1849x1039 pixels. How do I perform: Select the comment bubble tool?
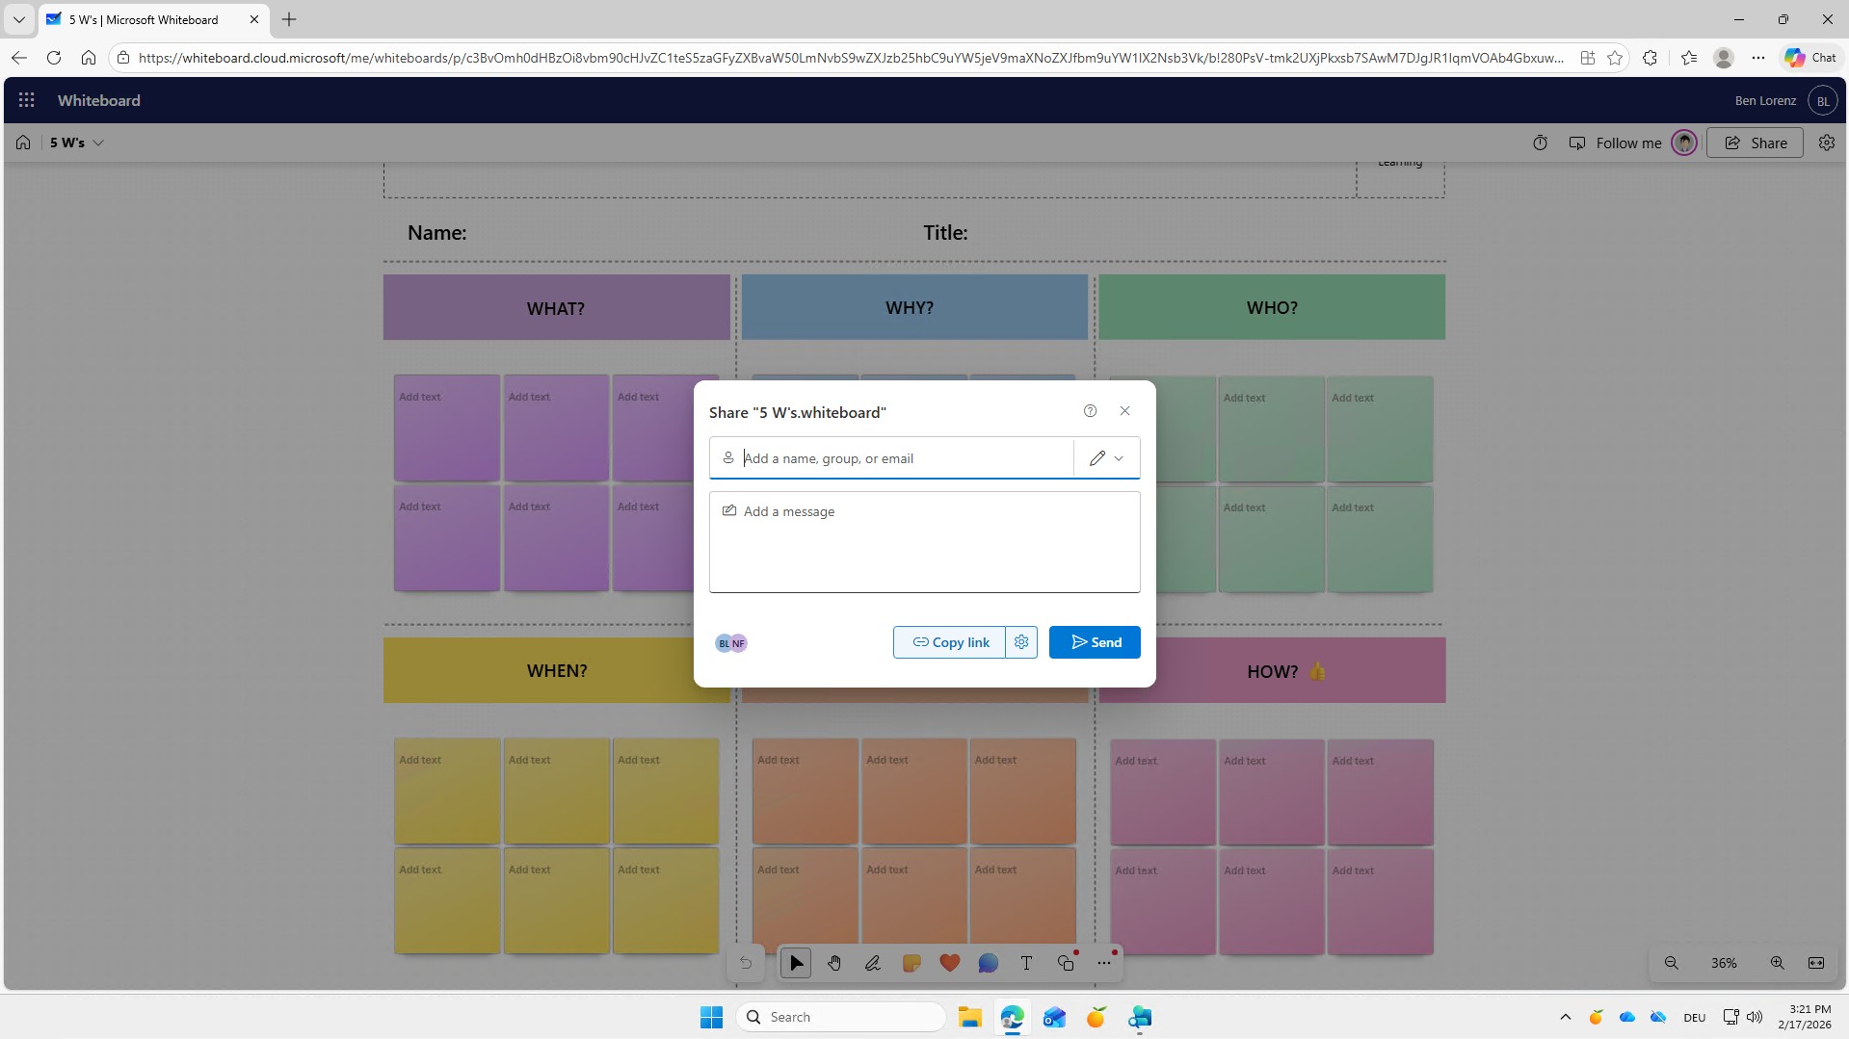click(x=989, y=963)
